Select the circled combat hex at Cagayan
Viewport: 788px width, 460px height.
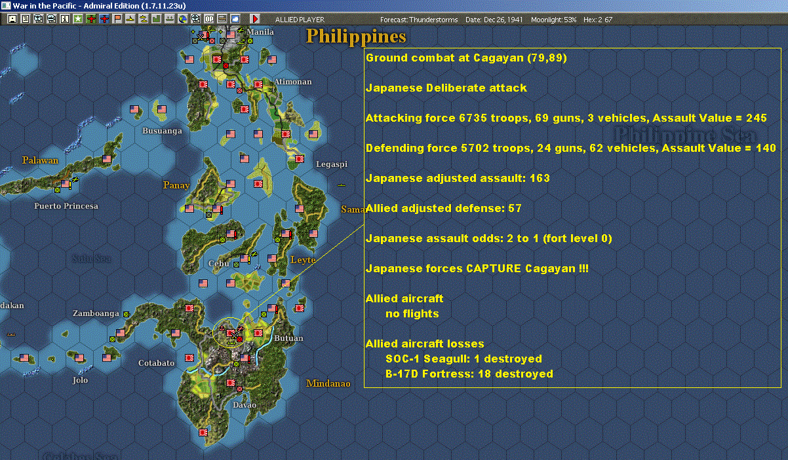(x=231, y=334)
